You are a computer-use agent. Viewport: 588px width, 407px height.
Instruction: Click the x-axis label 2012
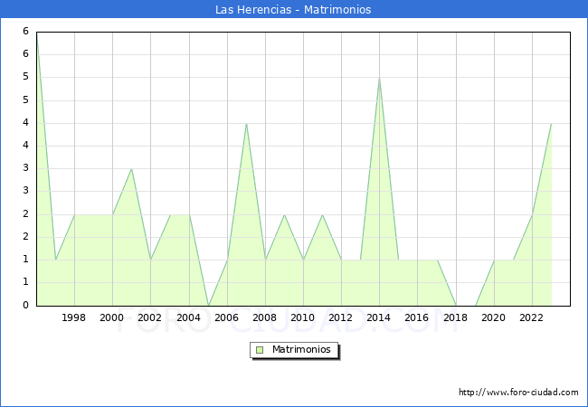[340, 317]
